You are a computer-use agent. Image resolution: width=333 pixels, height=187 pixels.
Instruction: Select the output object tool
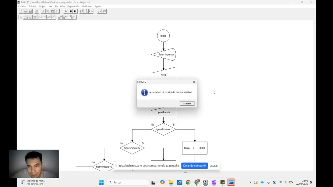(49, 17)
